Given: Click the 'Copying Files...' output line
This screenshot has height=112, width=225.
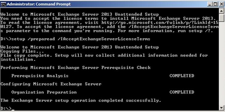Looking at the screenshot, I should click(22, 51).
